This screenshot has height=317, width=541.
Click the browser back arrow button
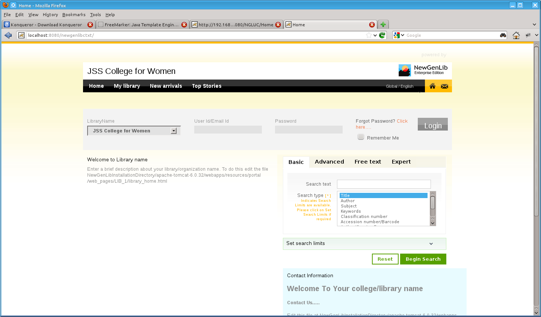coord(8,35)
